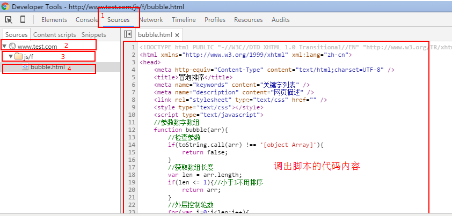The width and height of the screenshot is (452, 216).
Task: Hide the navigator sidebar panel icon
Action: (128, 34)
